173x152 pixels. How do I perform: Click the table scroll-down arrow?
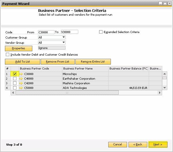(x=165, y=88)
